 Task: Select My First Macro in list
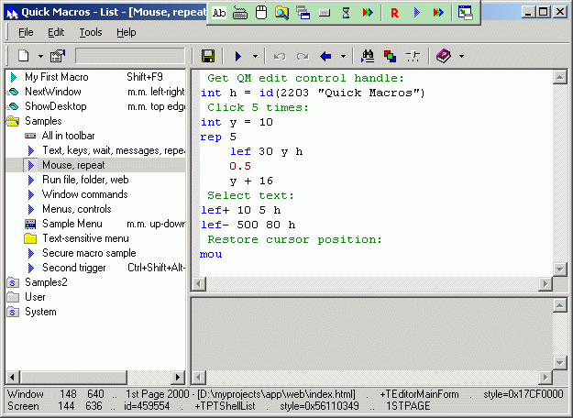click(57, 77)
